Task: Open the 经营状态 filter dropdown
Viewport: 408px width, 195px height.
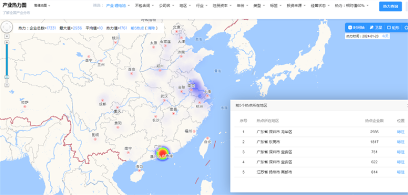Action: click(320, 6)
